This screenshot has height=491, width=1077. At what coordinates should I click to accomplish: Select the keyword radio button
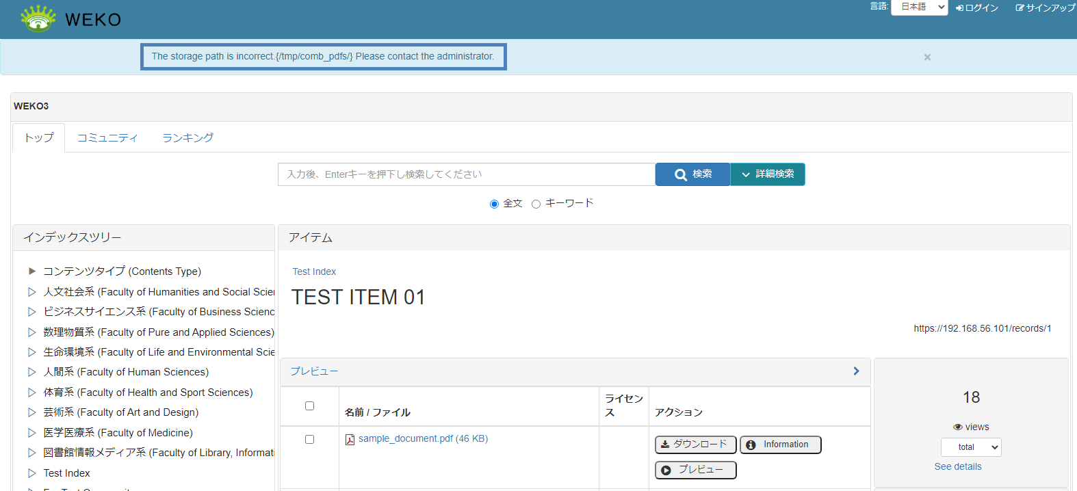pos(536,204)
